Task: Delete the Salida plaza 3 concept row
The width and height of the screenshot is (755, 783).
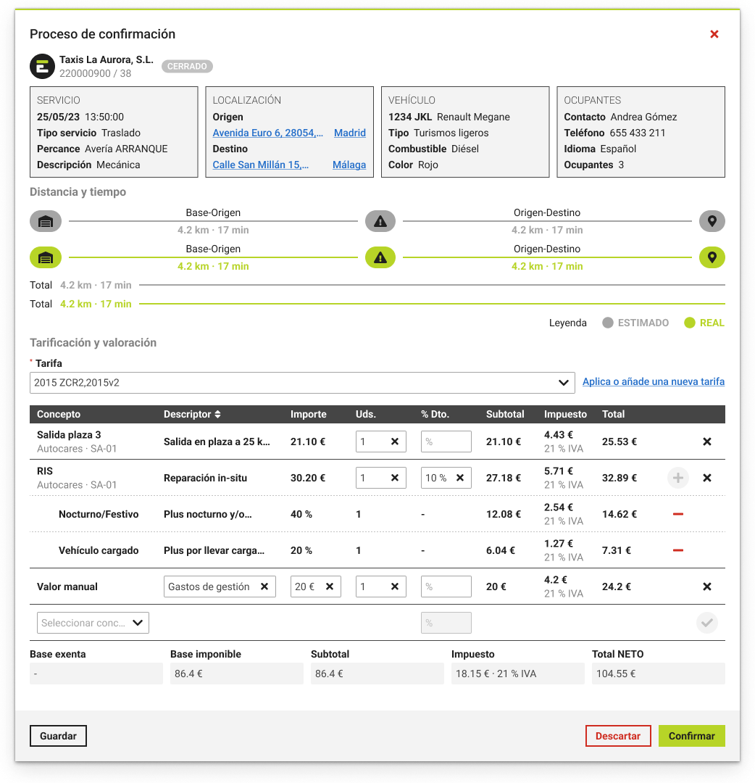Action: (706, 442)
